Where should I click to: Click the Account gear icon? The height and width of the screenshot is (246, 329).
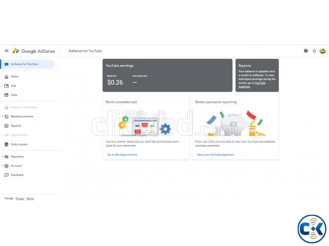tap(7, 166)
